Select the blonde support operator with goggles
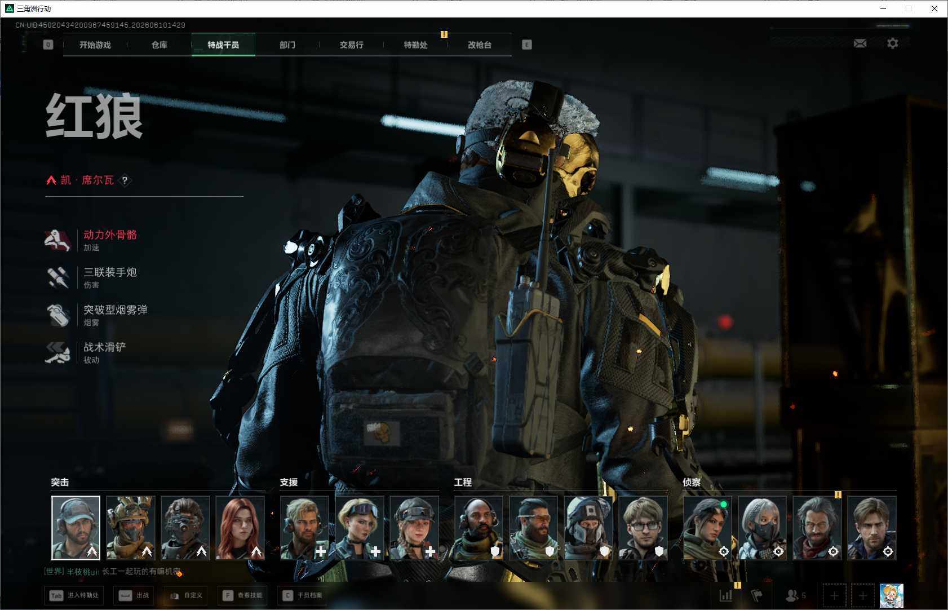Image resolution: width=948 pixels, height=610 pixels. tap(360, 528)
